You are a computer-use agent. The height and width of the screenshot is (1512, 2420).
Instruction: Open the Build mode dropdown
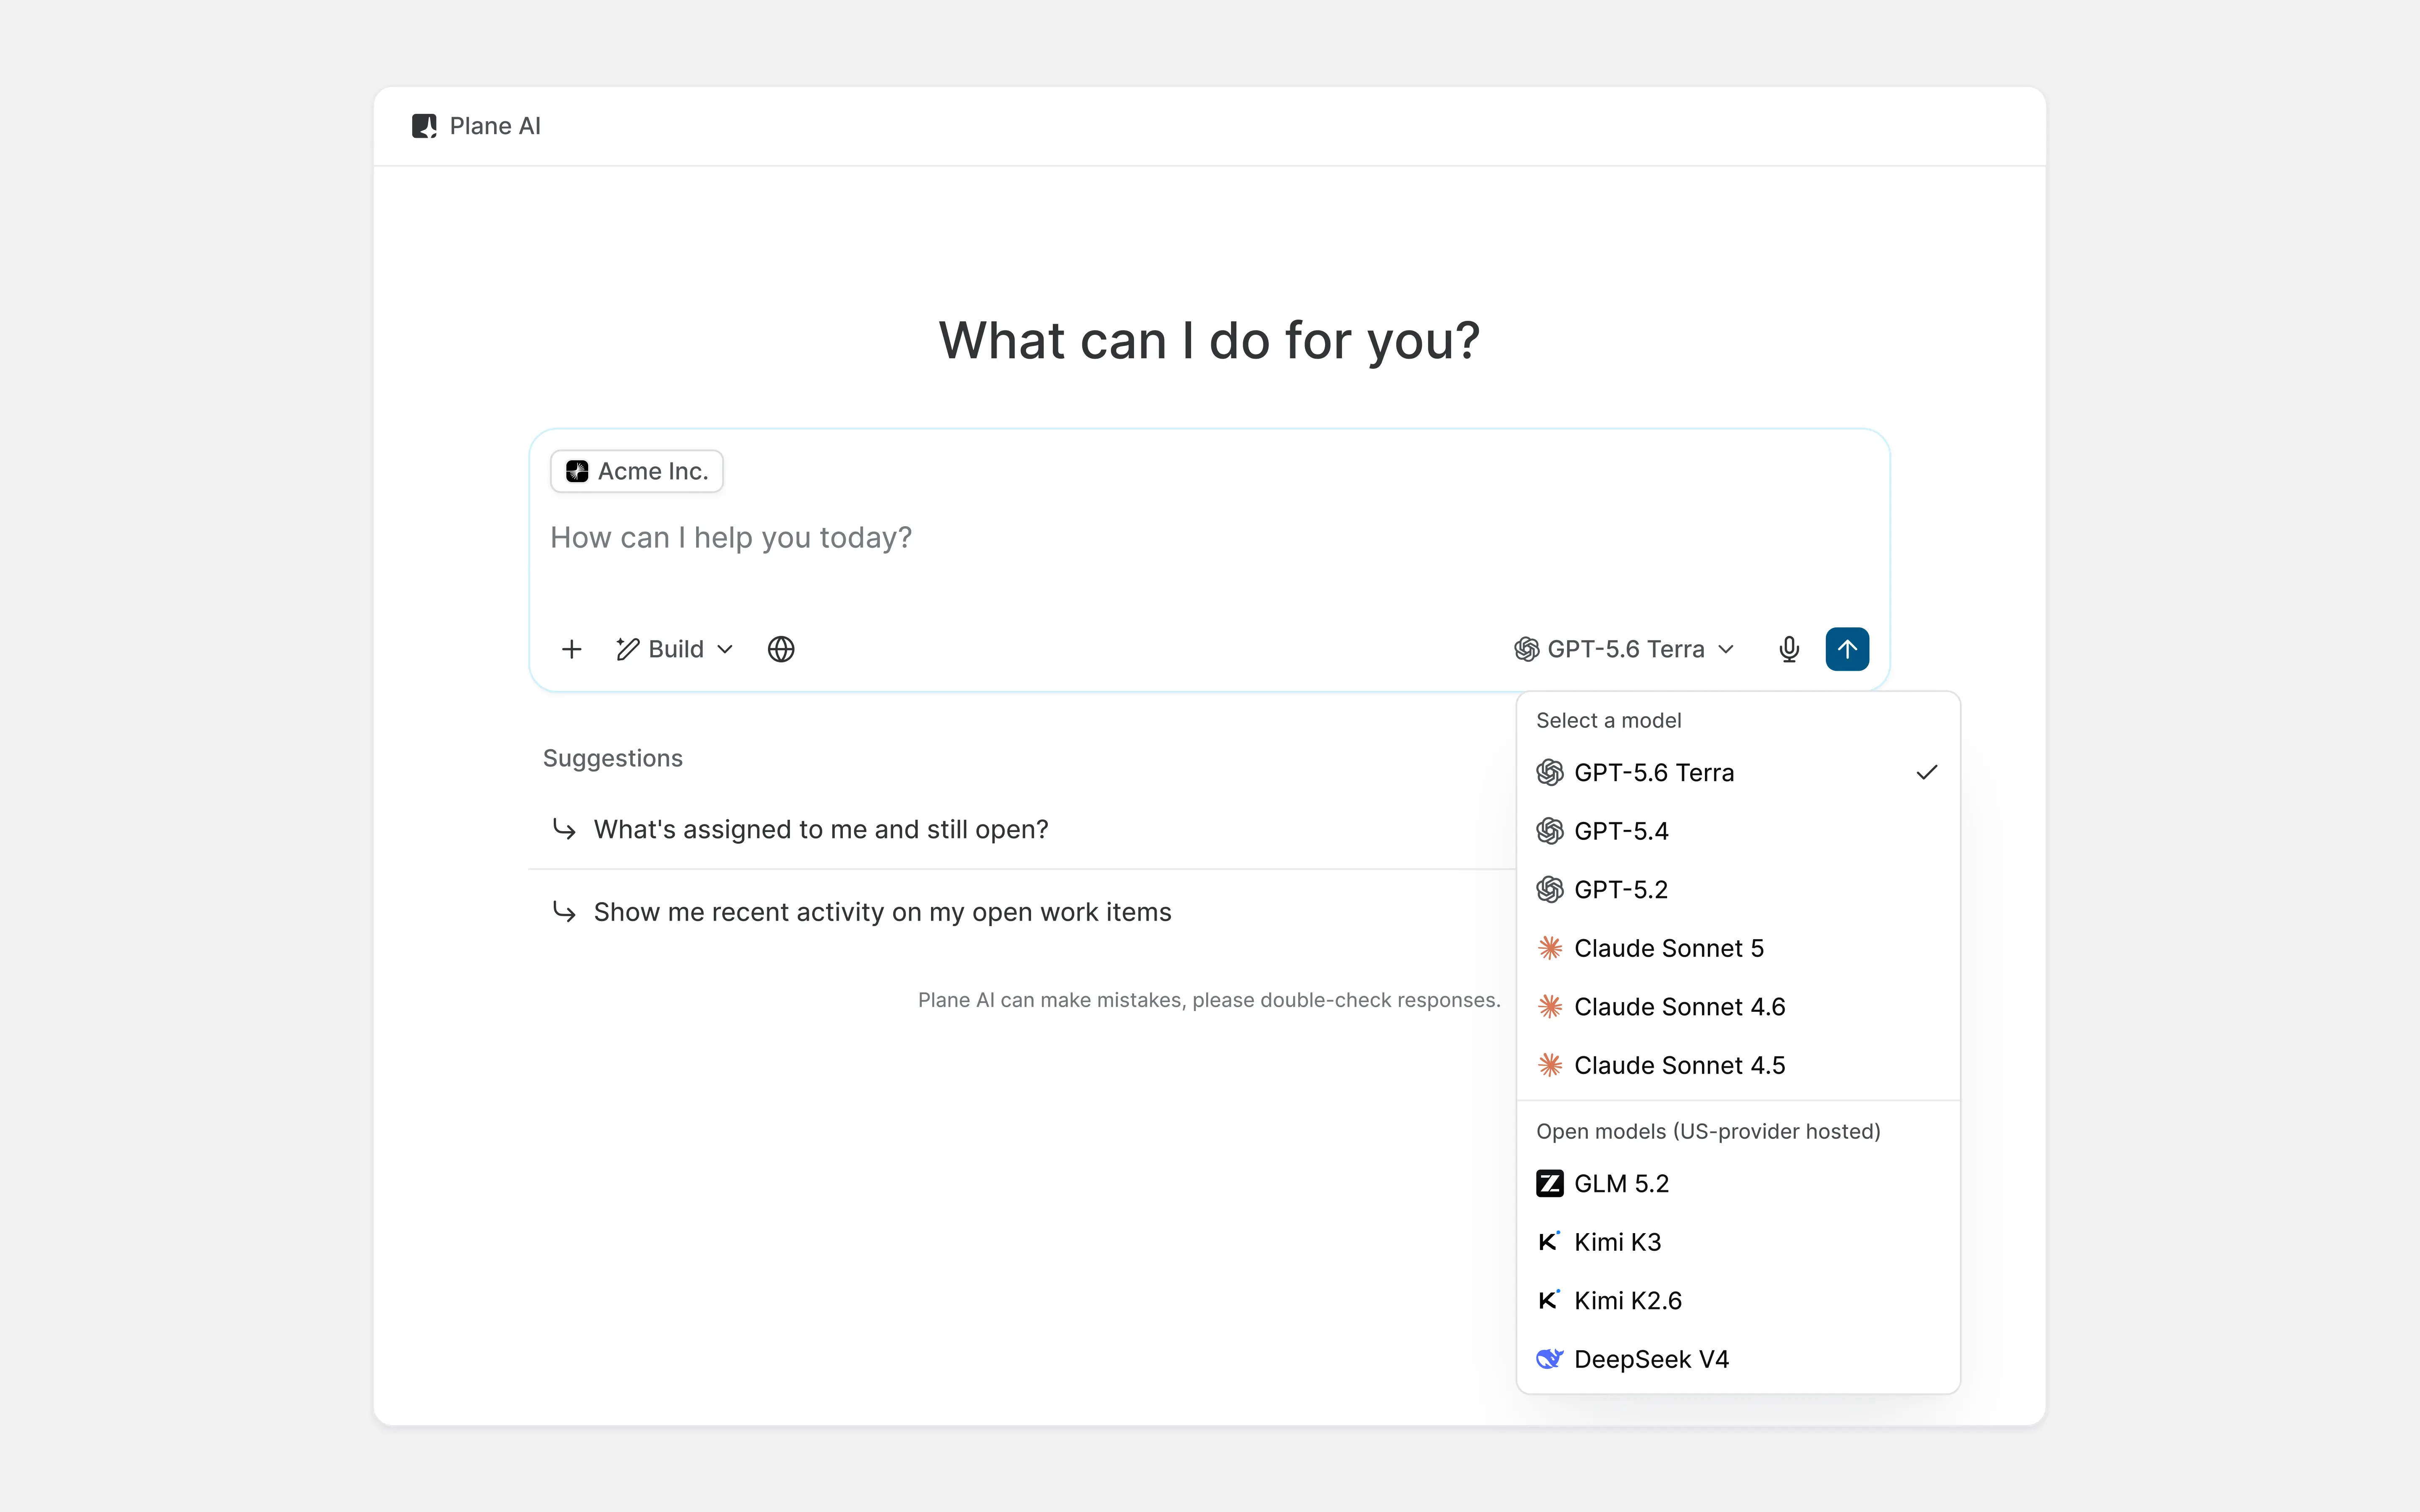click(x=675, y=649)
